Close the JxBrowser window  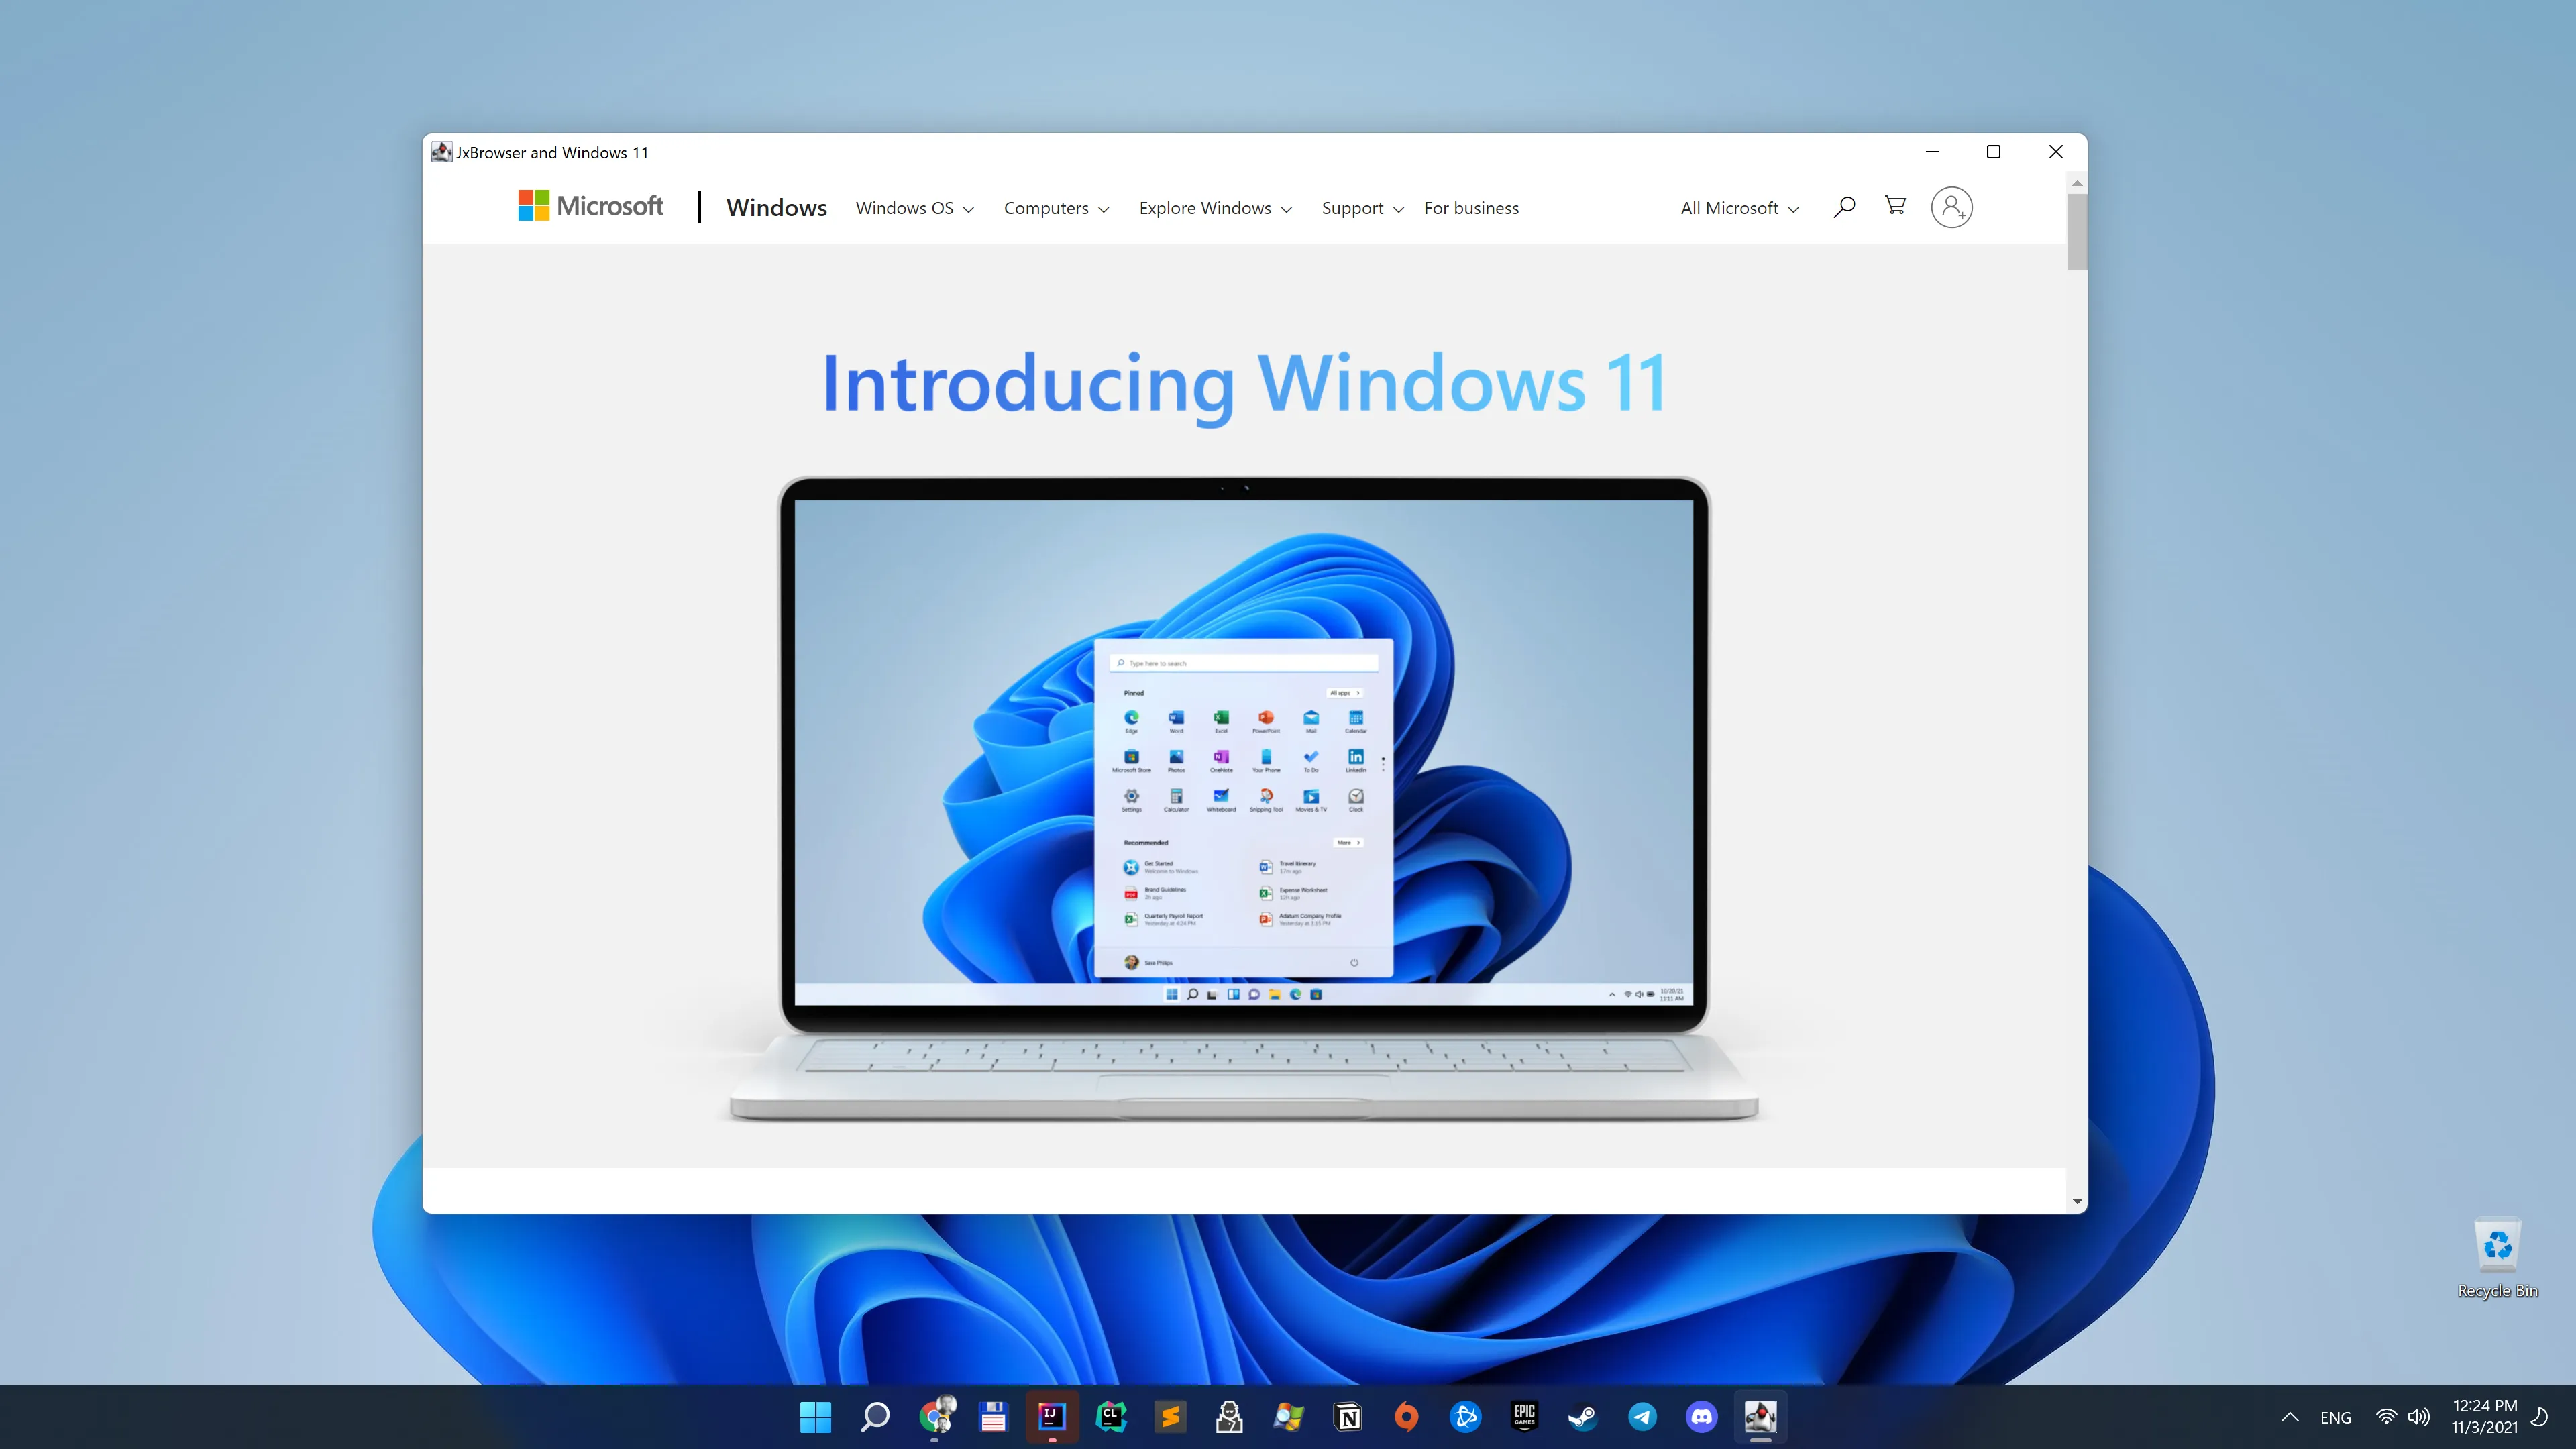tap(2055, 152)
